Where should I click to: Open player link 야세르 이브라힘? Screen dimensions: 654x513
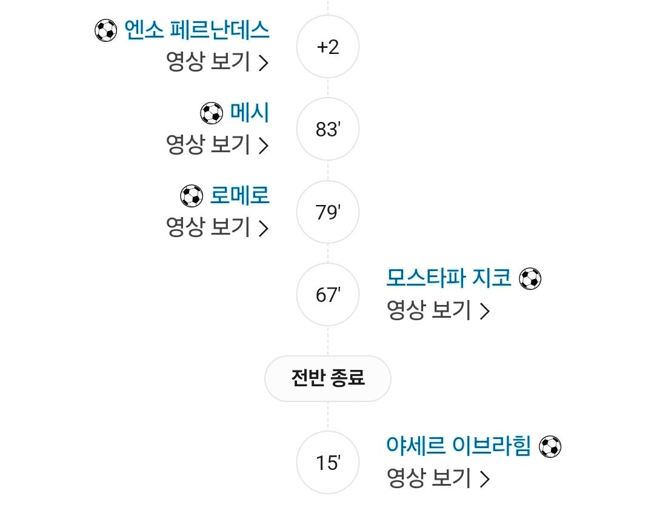(x=459, y=446)
